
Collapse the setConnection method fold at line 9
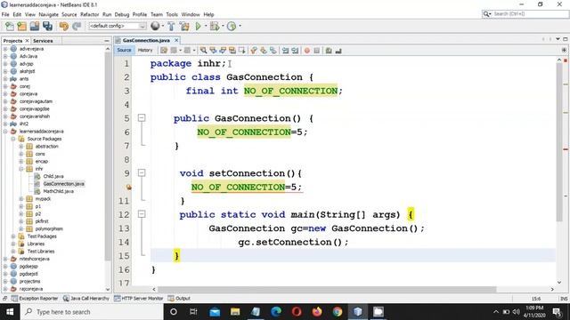coord(142,172)
